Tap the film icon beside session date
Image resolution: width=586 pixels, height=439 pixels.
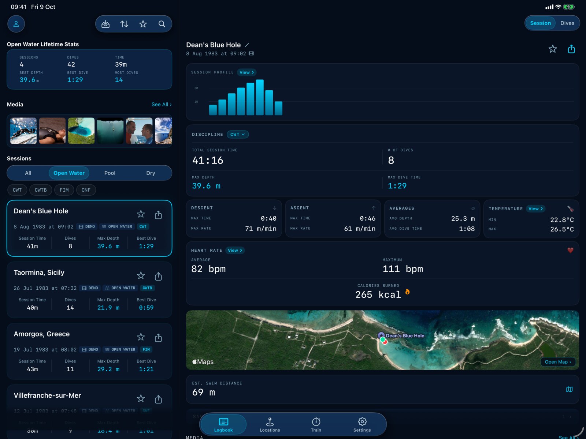tap(251, 53)
